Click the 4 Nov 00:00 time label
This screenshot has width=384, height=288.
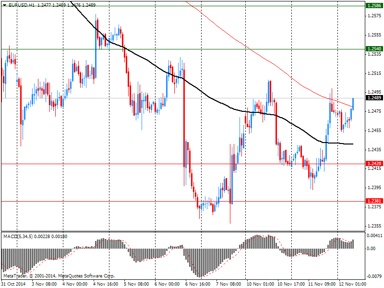(75, 284)
